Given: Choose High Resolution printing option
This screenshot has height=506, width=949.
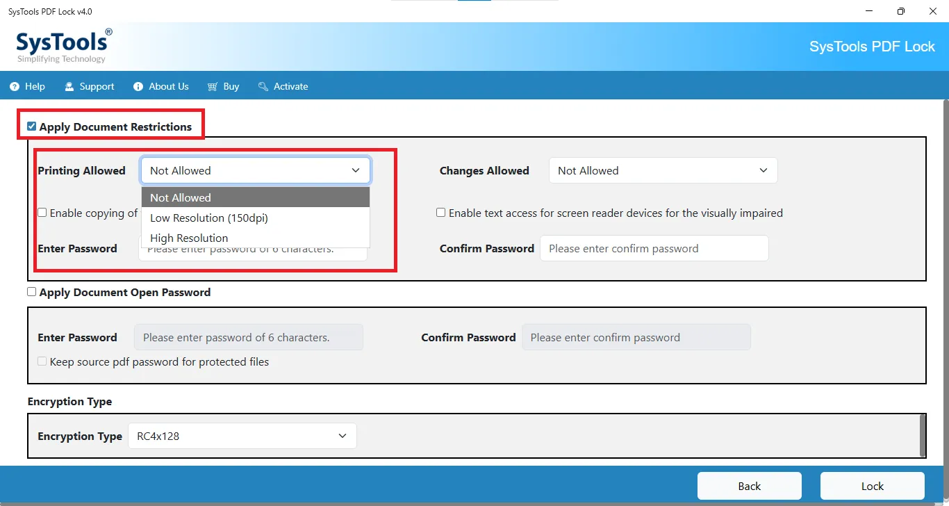Looking at the screenshot, I should [x=256, y=238].
